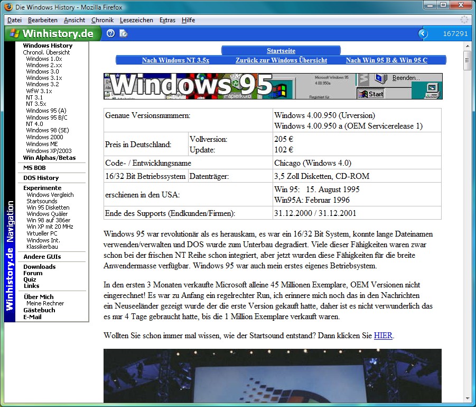Screen dimensions: 476x407
Task: Select 'Chronol. Übersicht' in the navigation
Action: coord(46,52)
